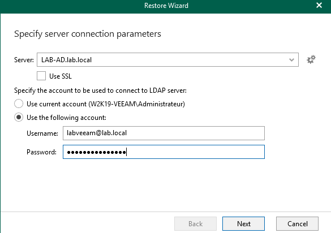Viewport: 331px width, 233px height.
Task: Click the "Password:" field label
Action: 41,152
